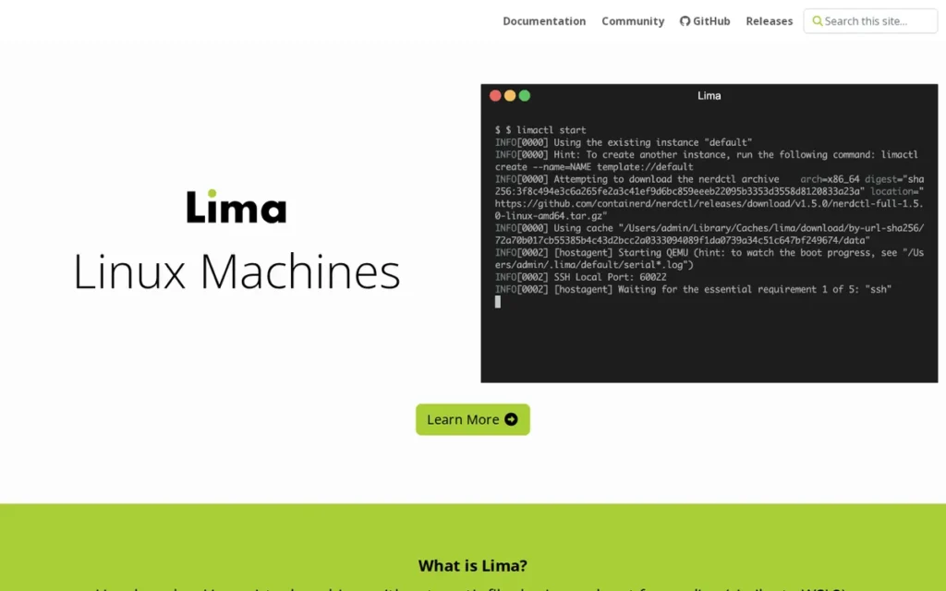Click the 'SSH Local Port: 60022' line
The image size is (946, 591).
(x=581, y=277)
